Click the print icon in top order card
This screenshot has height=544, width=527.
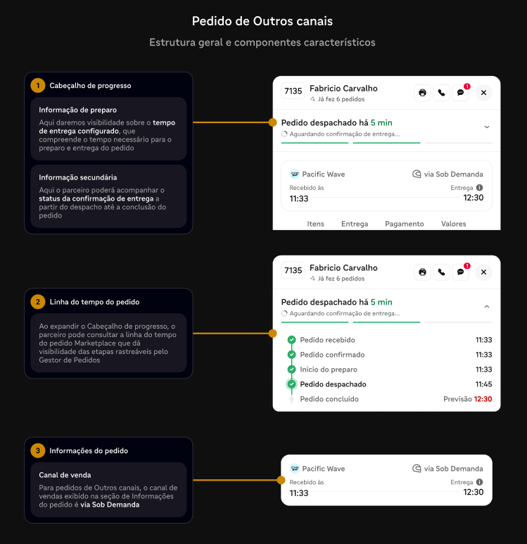point(422,93)
